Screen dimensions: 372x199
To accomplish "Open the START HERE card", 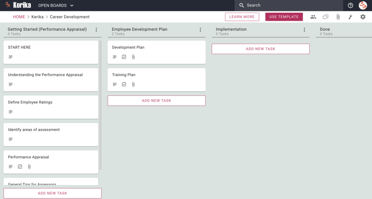I will (51, 52).
